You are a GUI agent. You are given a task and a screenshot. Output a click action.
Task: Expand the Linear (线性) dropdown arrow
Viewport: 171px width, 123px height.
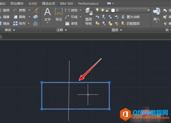coord(81,10)
